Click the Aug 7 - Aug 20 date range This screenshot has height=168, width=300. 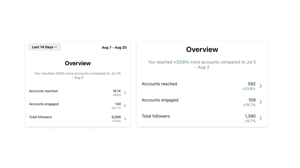114,47
